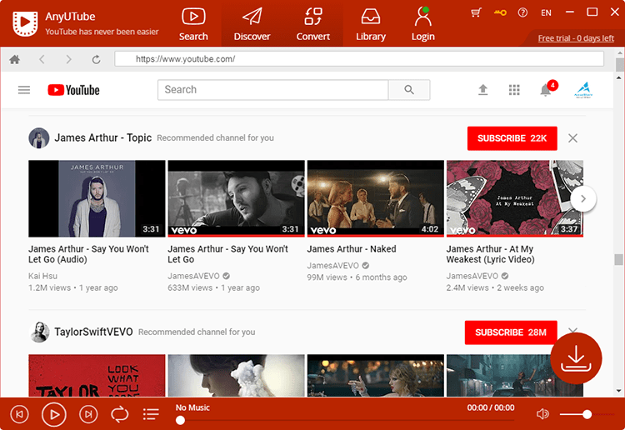Open the YouTube hamburger menu
Screen dimensions: 625x430
(x=24, y=90)
